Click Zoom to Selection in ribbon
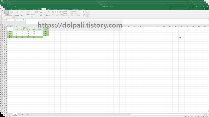The image size is (209, 117). pyautogui.click(x=48, y=13)
